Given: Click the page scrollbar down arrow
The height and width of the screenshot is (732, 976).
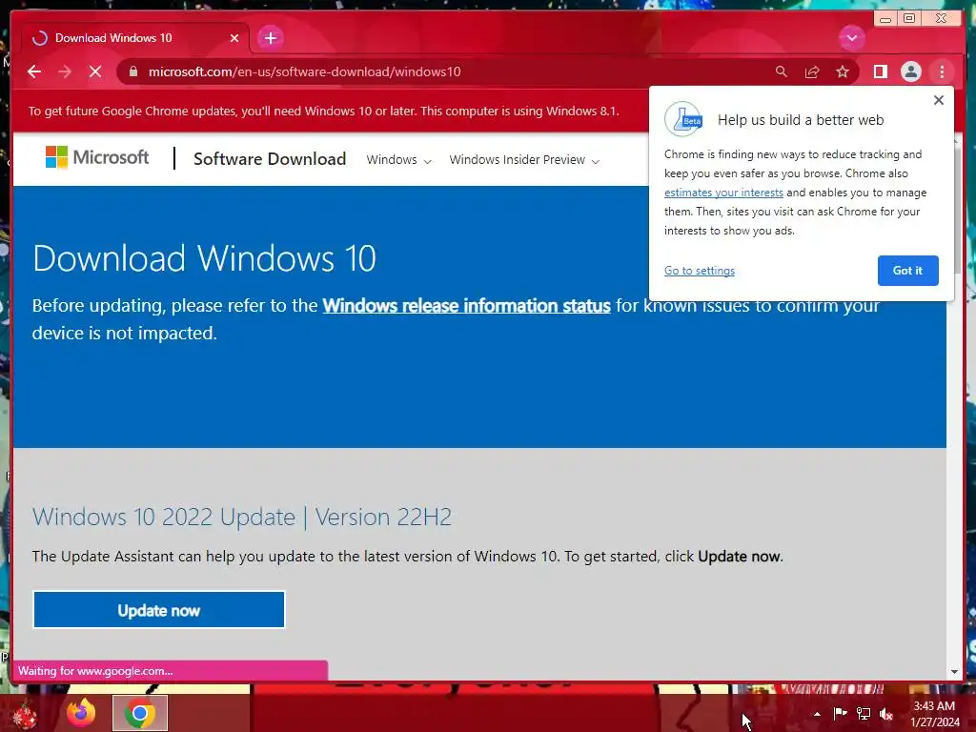Looking at the screenshot, I should point(954,672).
